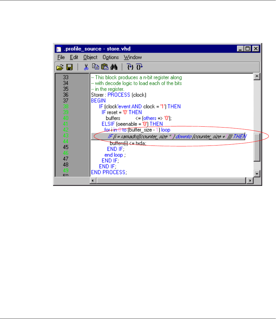
Task: Click the Open file folder icon
Action: [x=60, y=67]
